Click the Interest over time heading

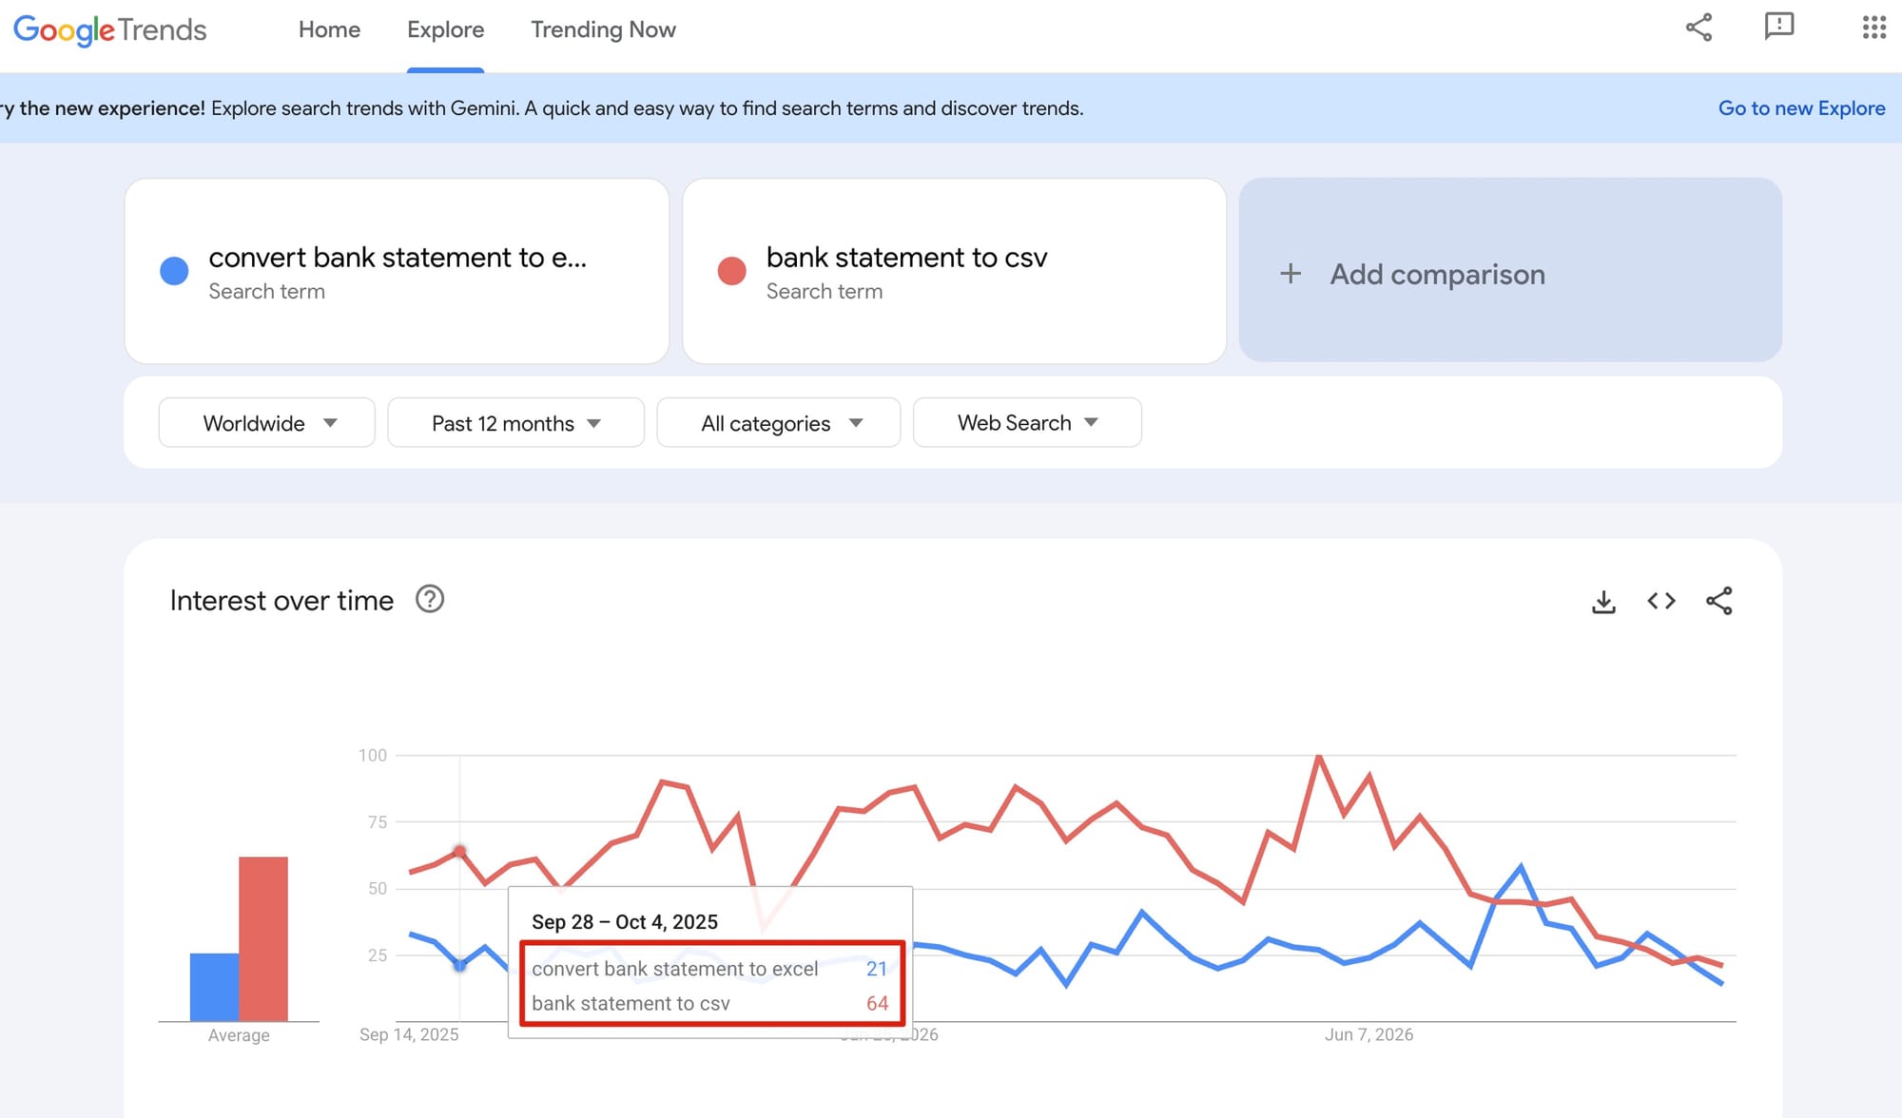281,601
